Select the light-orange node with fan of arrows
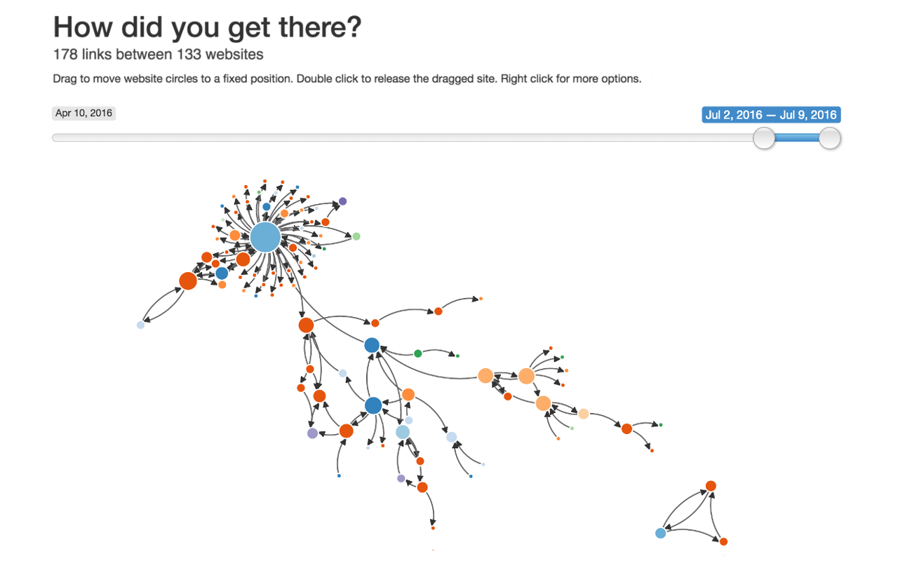Screen dimensions: 898x561 point(526,376)
